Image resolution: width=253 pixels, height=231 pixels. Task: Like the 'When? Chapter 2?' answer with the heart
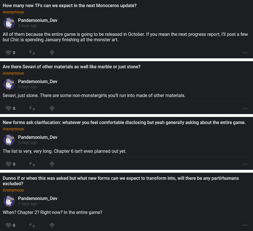pos(9,225)
